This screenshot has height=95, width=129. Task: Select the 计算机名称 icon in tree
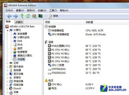tap(15, 37)
